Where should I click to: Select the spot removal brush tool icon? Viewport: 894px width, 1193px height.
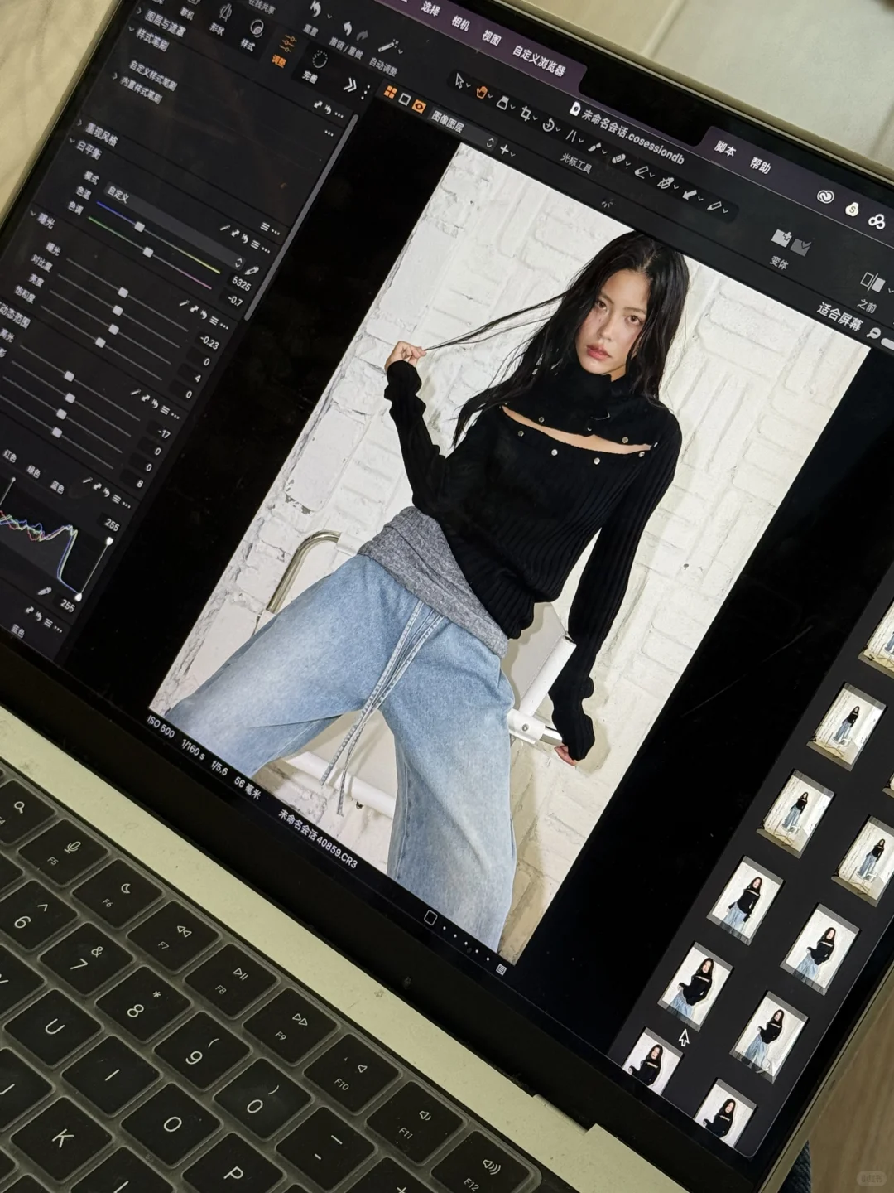click(618, 159)
